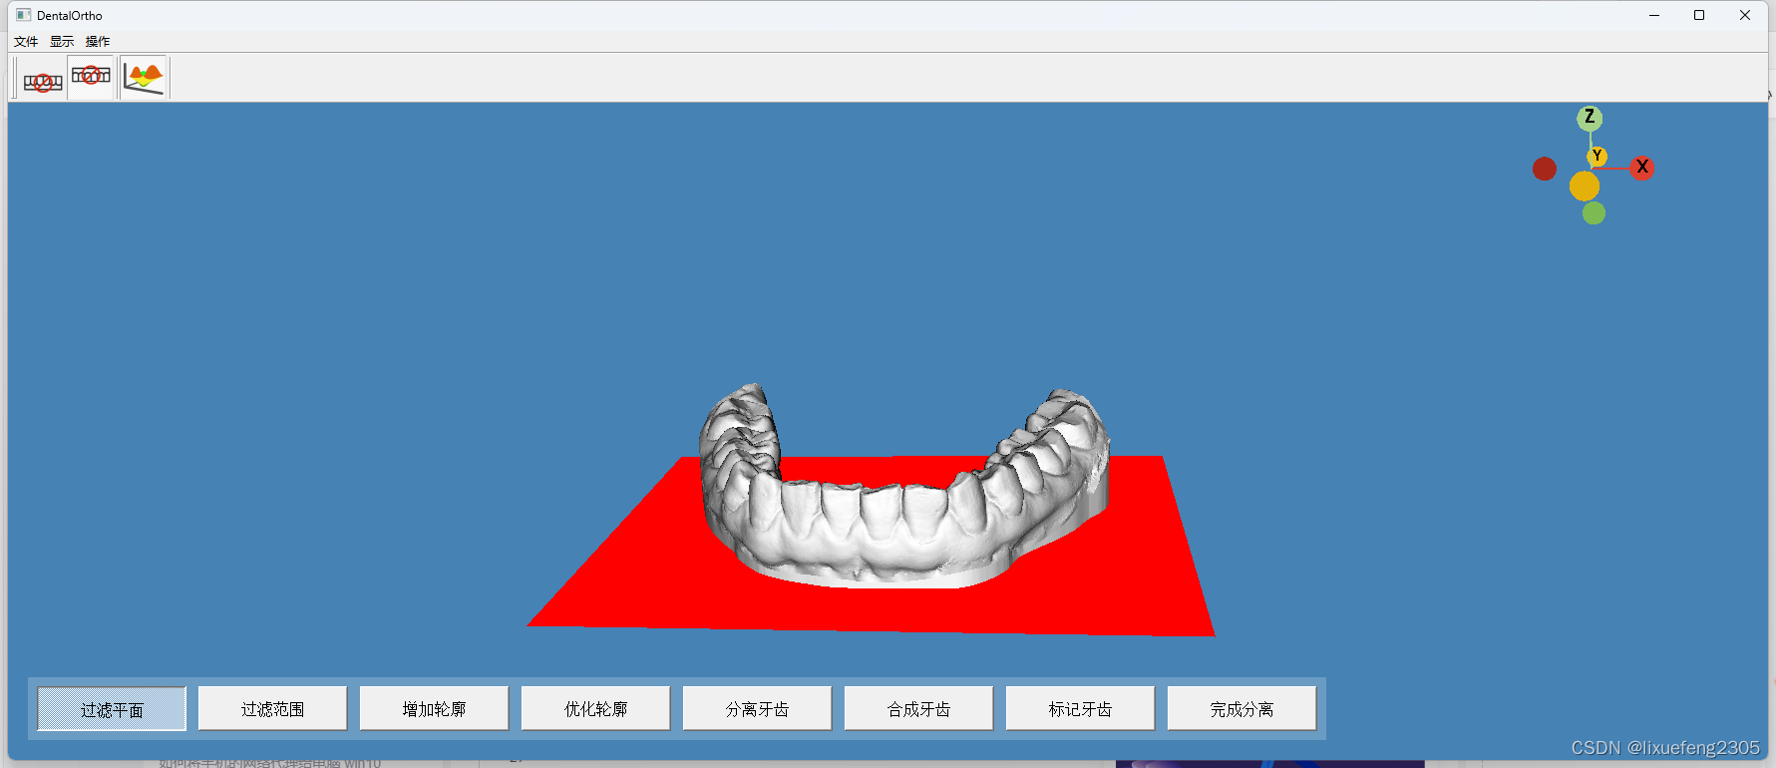The width and height of the screenshot is (1776, 768).
Task: Click the 优化轮廓 button
Action: 595,709
